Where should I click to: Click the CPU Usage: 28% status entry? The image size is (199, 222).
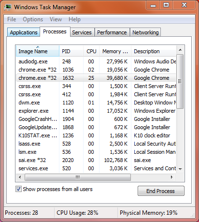pyautogui.click(x=77, y=213)
